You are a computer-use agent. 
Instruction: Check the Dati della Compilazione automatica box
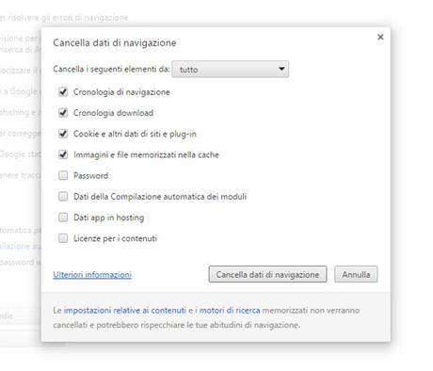click(x=63, y=197)
